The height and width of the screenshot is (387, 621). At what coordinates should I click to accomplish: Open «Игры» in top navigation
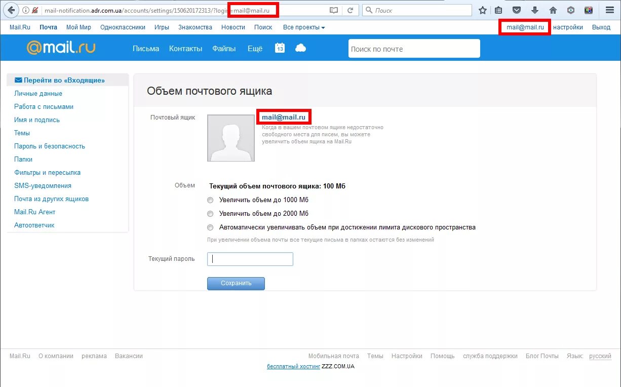(162, 27)
